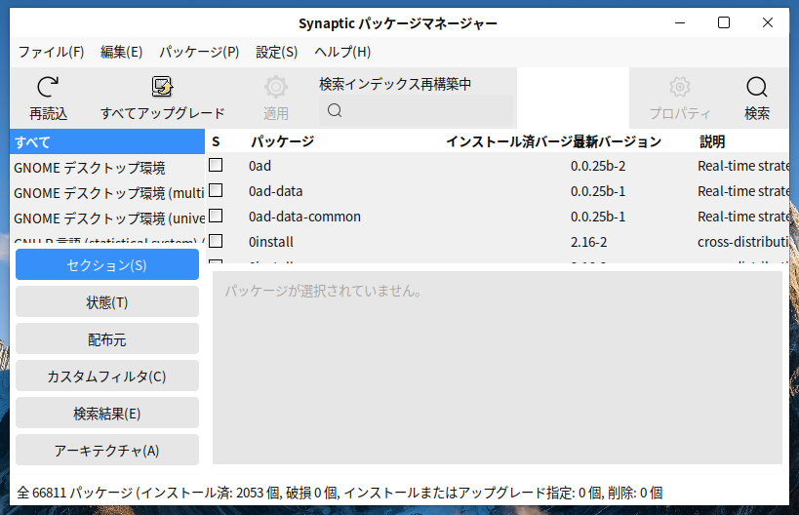Image resolution: width=799 pixels, height=515 pixels.
Task: Select GNOME デスクトップ環境 (unive section
Action: coord(107,218)
